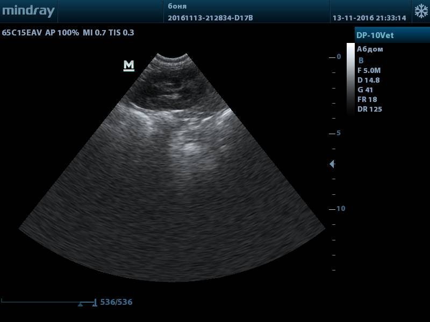This screenshot has height=322, width=430.
Task: Click the cine review triangle marker
Action: 80,304
